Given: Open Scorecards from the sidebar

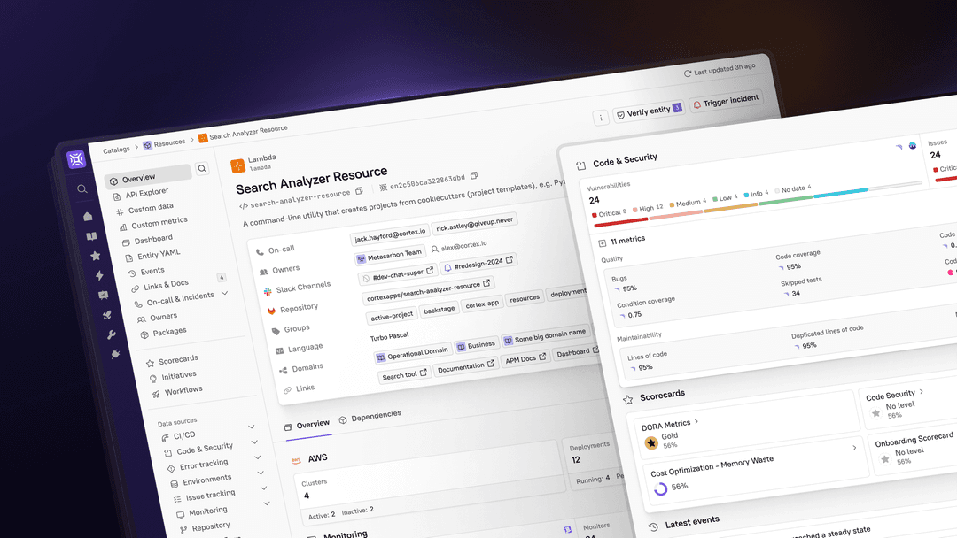Looking at the screenshot, I should click(177, 359).
